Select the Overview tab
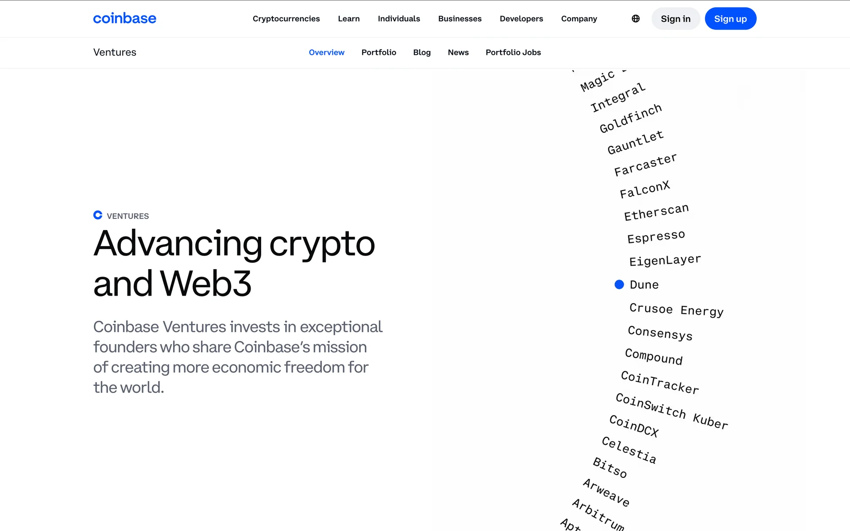The height and width of the screenshot is (531, 850). tap(326, 52)
